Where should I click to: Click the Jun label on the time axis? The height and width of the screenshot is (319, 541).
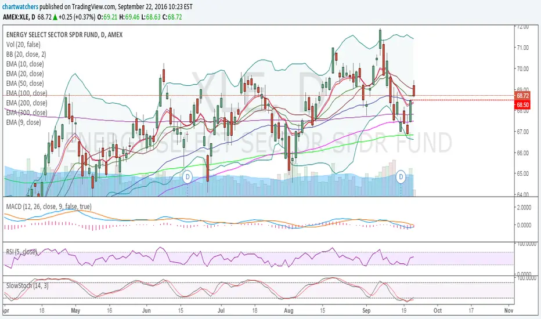pyautogui.click(x=146, y=310)
